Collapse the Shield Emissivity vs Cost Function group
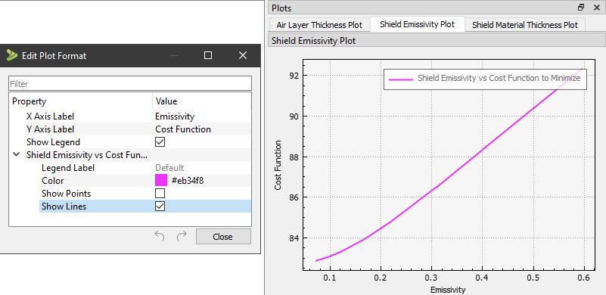Image resolution: width=606 pixels, height=295 pixels. [x=16, y=154]
